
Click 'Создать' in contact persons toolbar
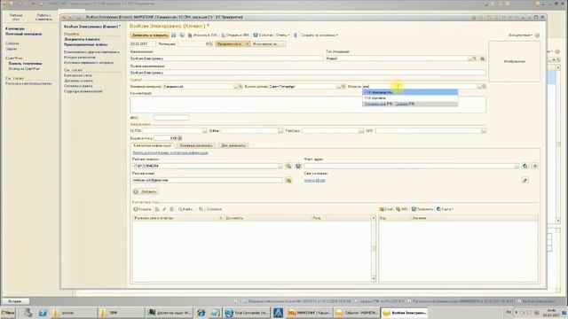(142, 209)
